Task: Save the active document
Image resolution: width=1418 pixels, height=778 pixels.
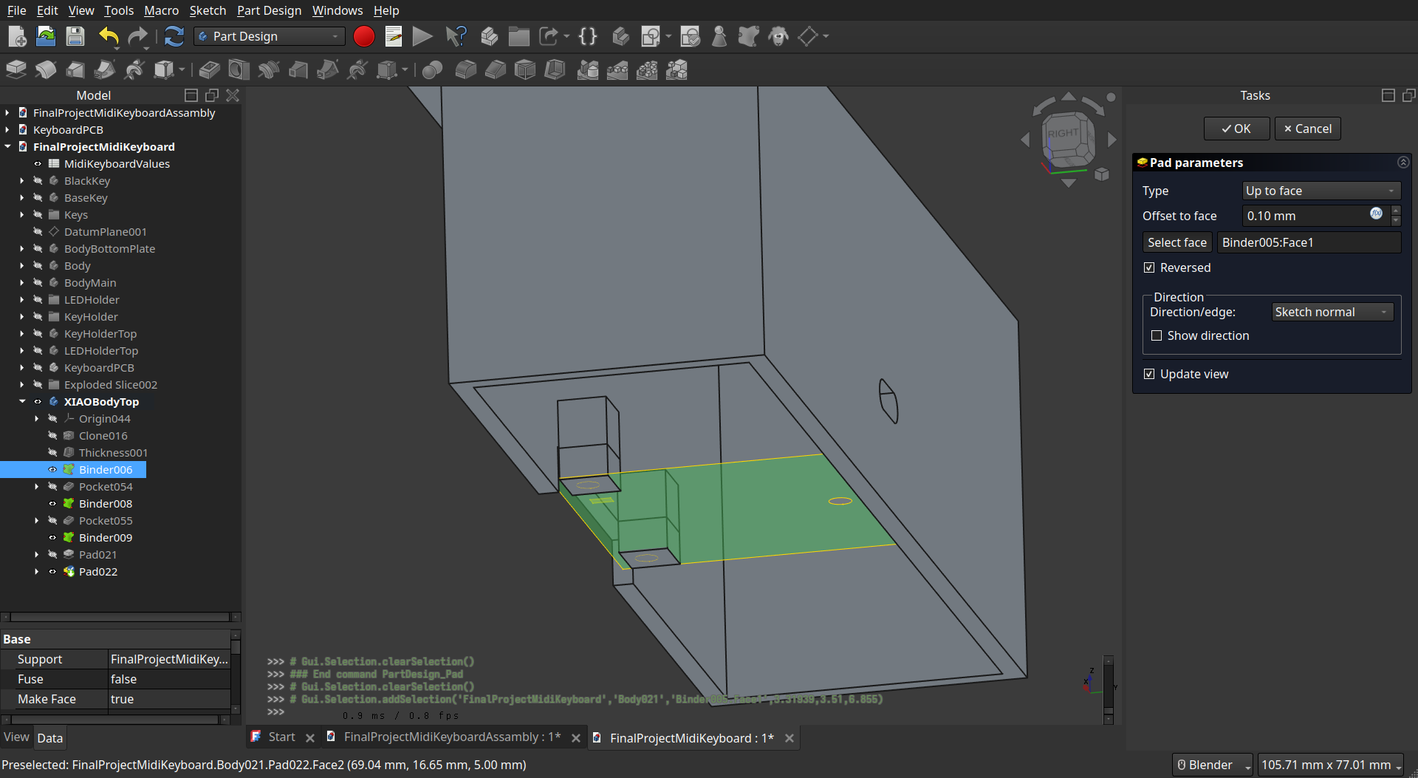Action: click(x=75, y=36)
